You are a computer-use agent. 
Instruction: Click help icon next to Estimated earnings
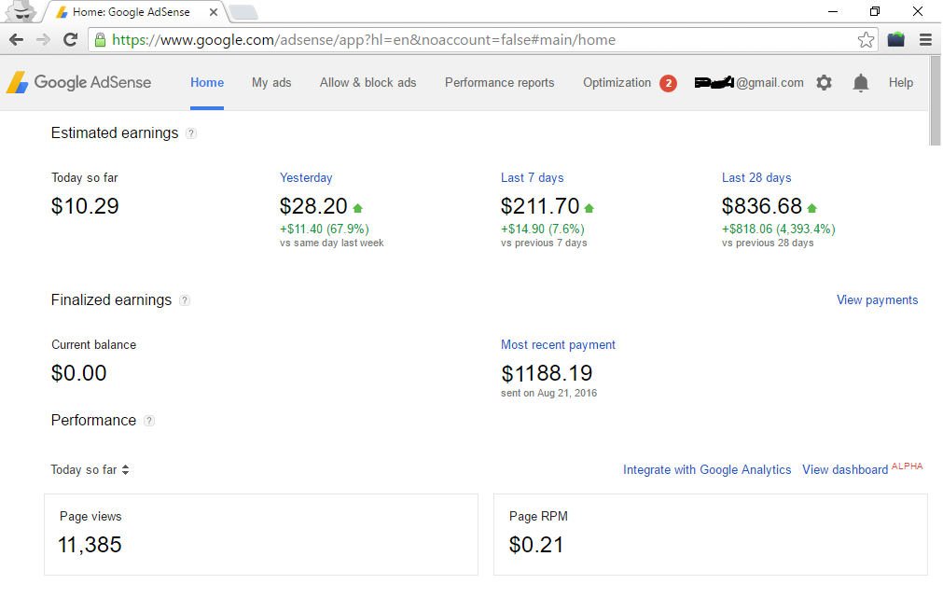[190, 133]
